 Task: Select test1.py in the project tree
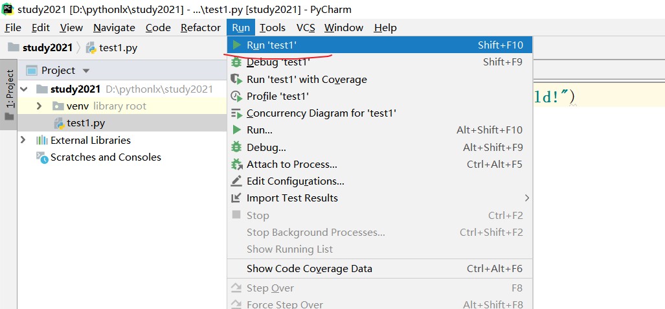click(122, 124)
